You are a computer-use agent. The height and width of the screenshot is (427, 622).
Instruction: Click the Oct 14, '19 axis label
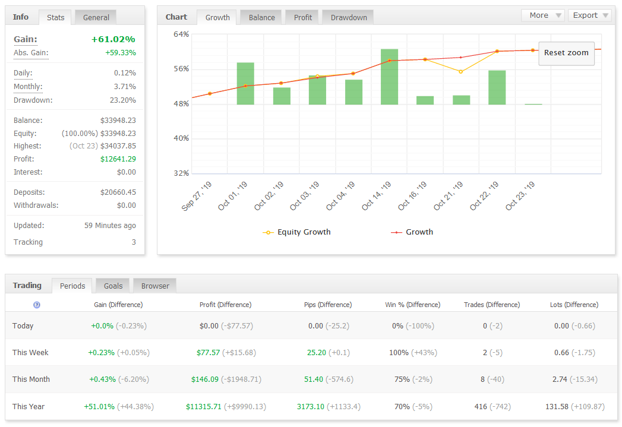pos(377,196)
